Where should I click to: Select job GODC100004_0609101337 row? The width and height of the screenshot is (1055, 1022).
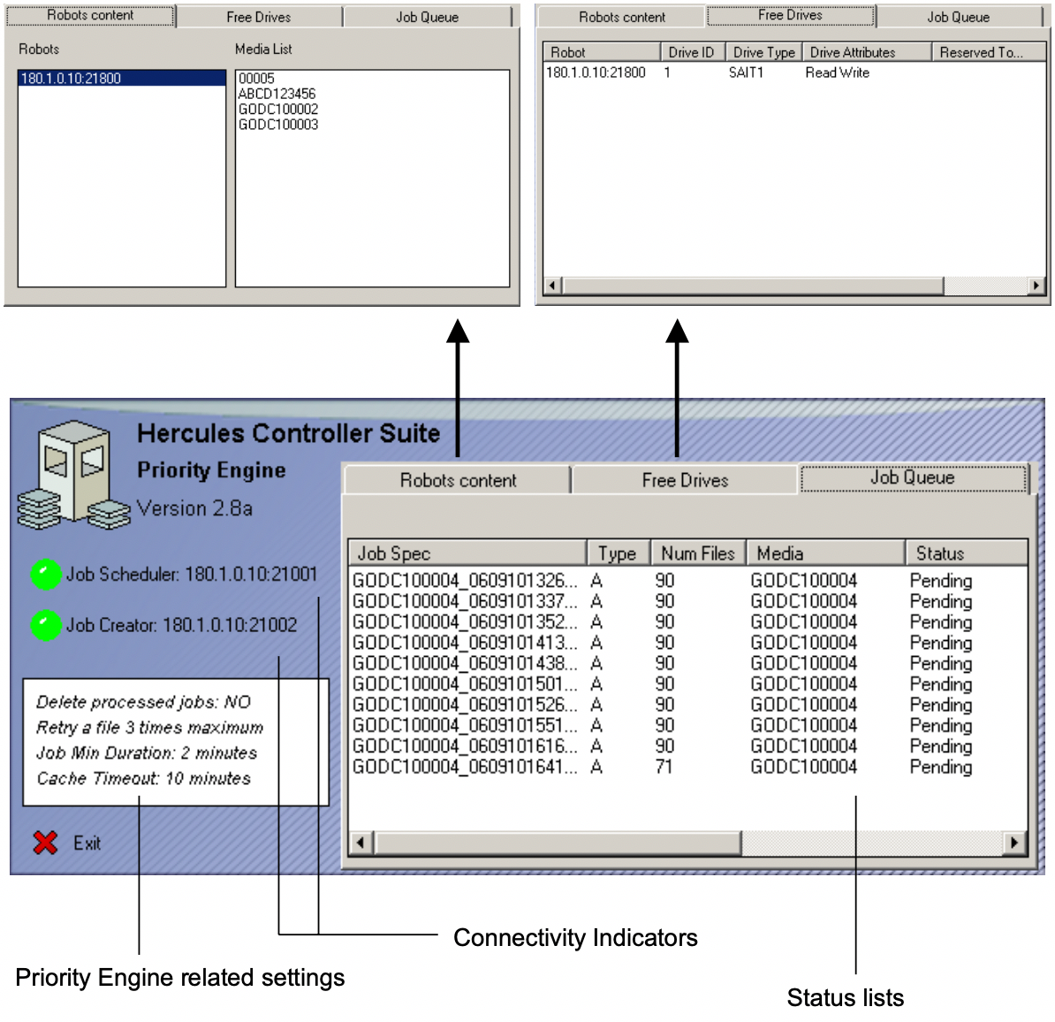point(688,601)
